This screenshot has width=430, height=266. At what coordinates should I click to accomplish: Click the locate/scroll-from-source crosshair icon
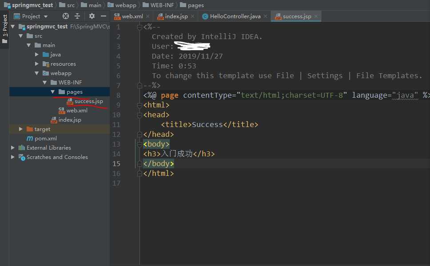66,16
